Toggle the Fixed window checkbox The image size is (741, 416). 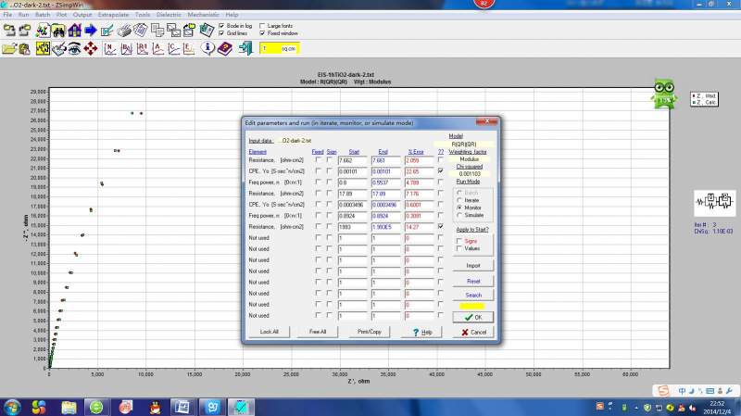click(262, 33)
